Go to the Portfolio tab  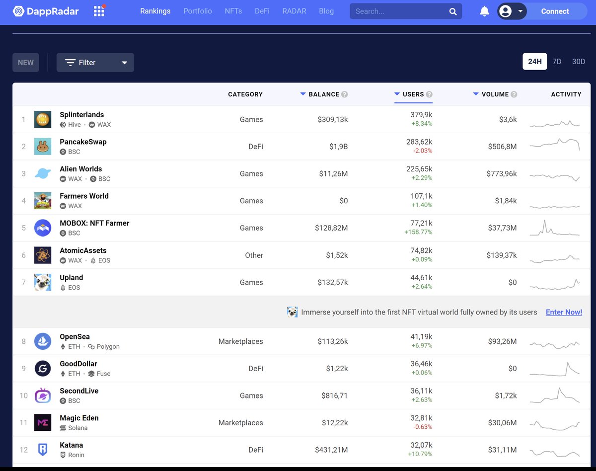(198, 11)
